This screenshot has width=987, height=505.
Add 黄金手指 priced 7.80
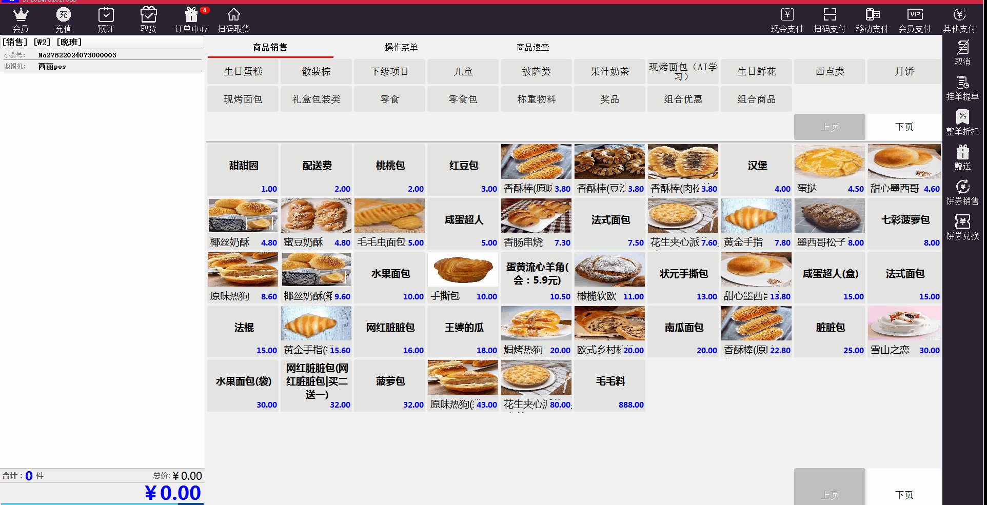[x=757, y=224]
